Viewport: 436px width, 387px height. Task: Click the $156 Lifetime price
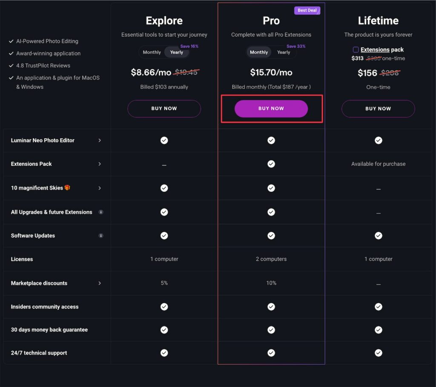click(367, 73)
